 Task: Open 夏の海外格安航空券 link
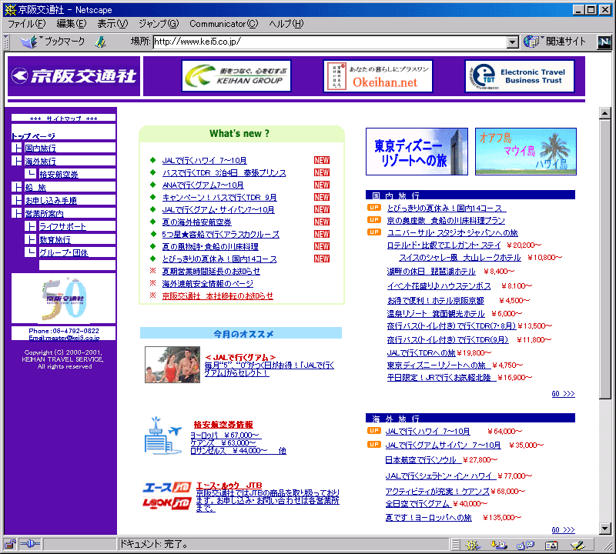(197, 222)
